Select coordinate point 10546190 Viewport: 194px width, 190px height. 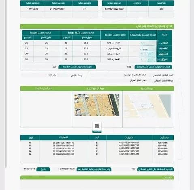(163, 154)
